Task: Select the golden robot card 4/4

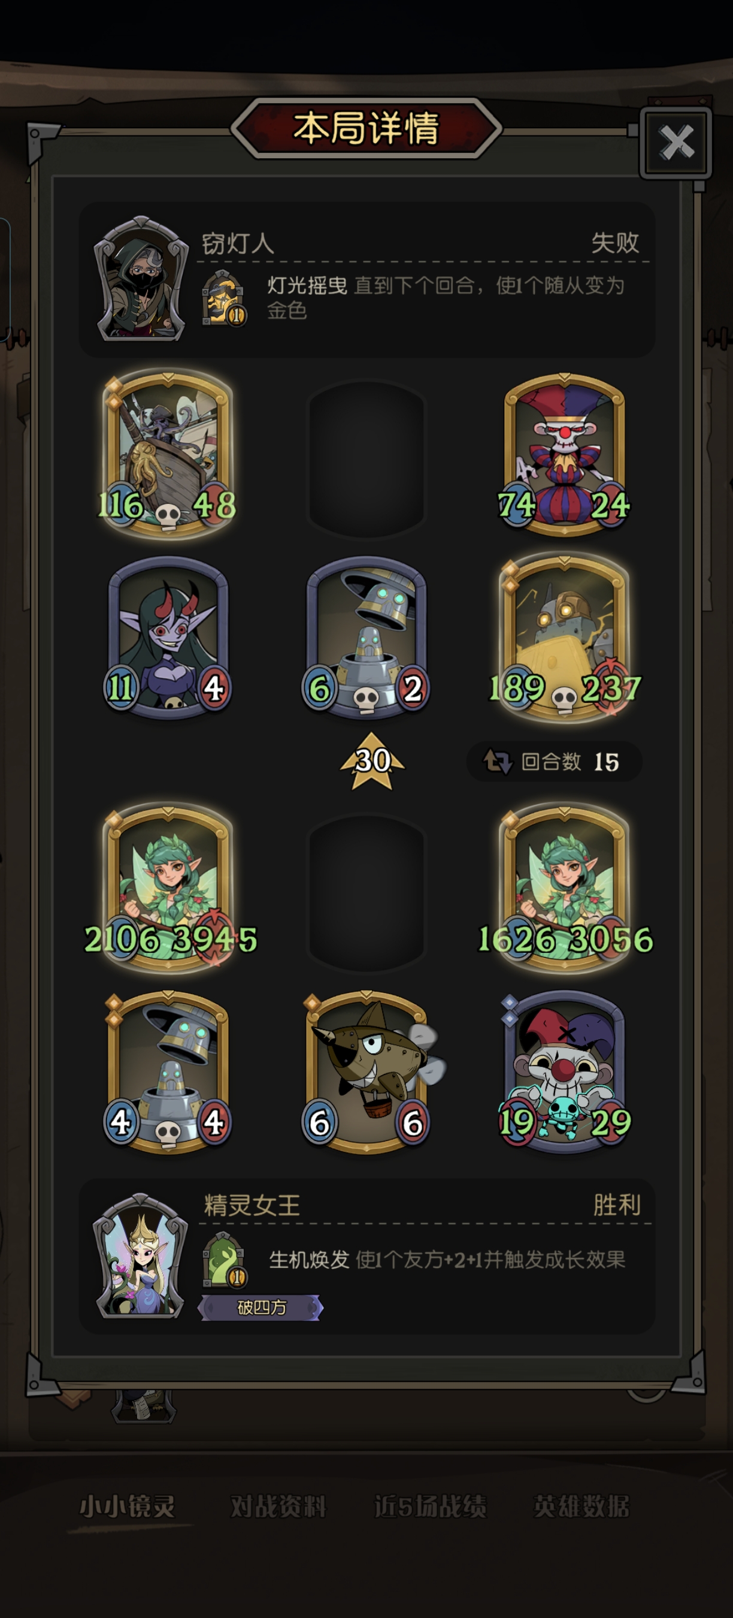Action: 168,1071
